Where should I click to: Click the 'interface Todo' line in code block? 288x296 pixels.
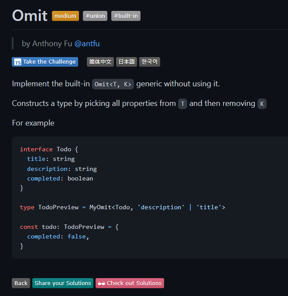pos(49,149)
